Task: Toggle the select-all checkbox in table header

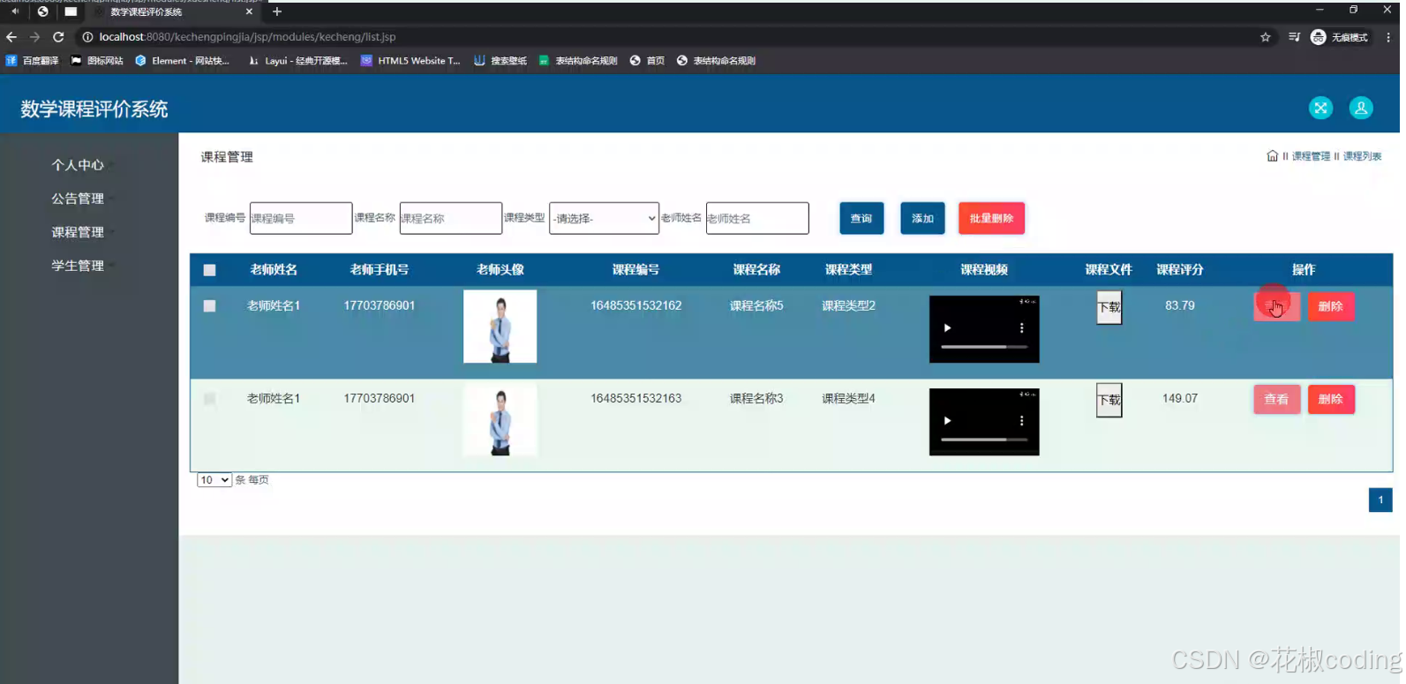Action: (x=209, y=270)
